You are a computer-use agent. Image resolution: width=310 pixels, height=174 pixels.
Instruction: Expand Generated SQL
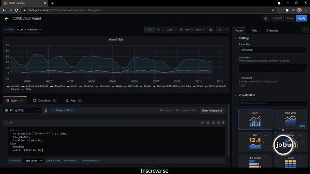coord(91,161)
